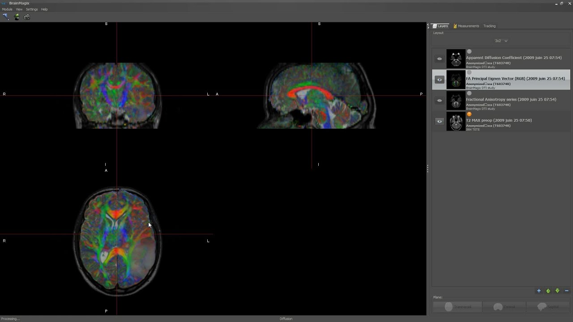
Task: Click the gray status dot on Fractional Anisotropy series
Action: (469, 93)
